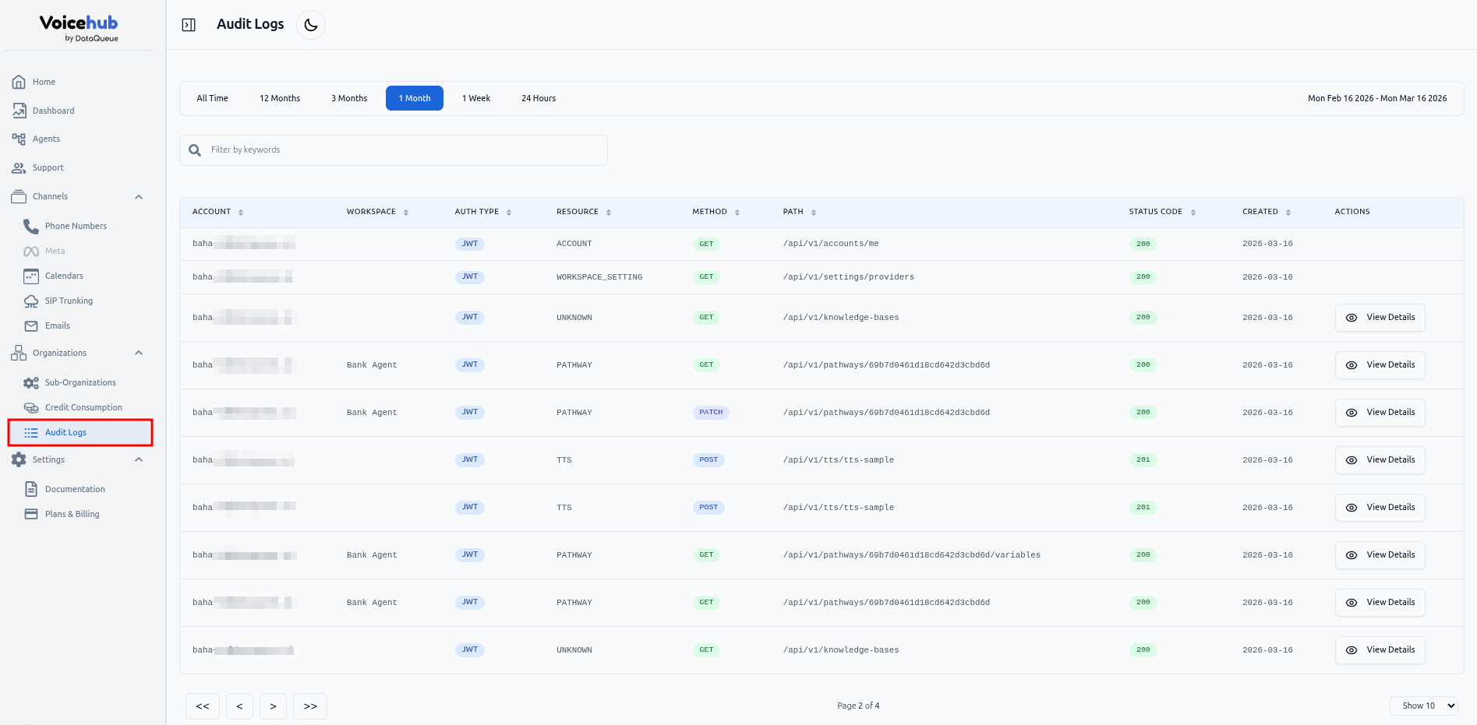1477x725 pixels.
Task: Collapse the Channels section
Action: [139, 197]
